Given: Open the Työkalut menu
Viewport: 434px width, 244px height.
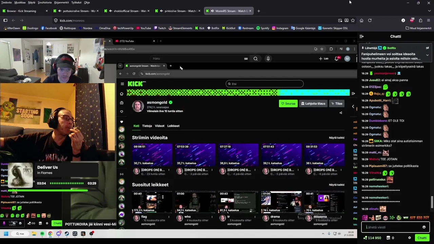Looking at the screenshot, I should click(76, 2).
